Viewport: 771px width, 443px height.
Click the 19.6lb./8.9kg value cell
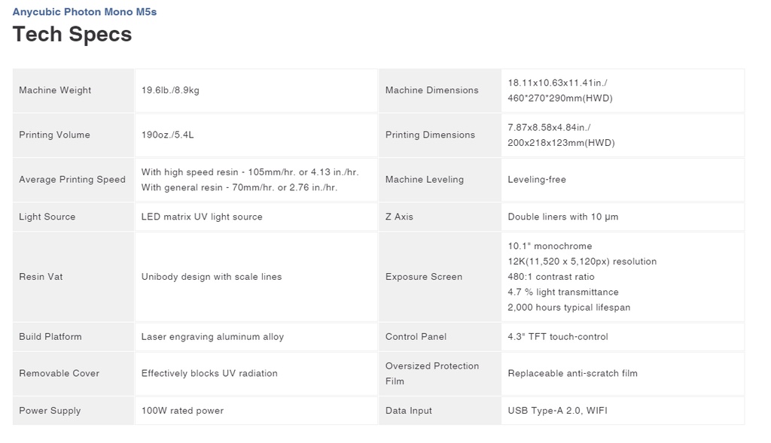point(256,90)
